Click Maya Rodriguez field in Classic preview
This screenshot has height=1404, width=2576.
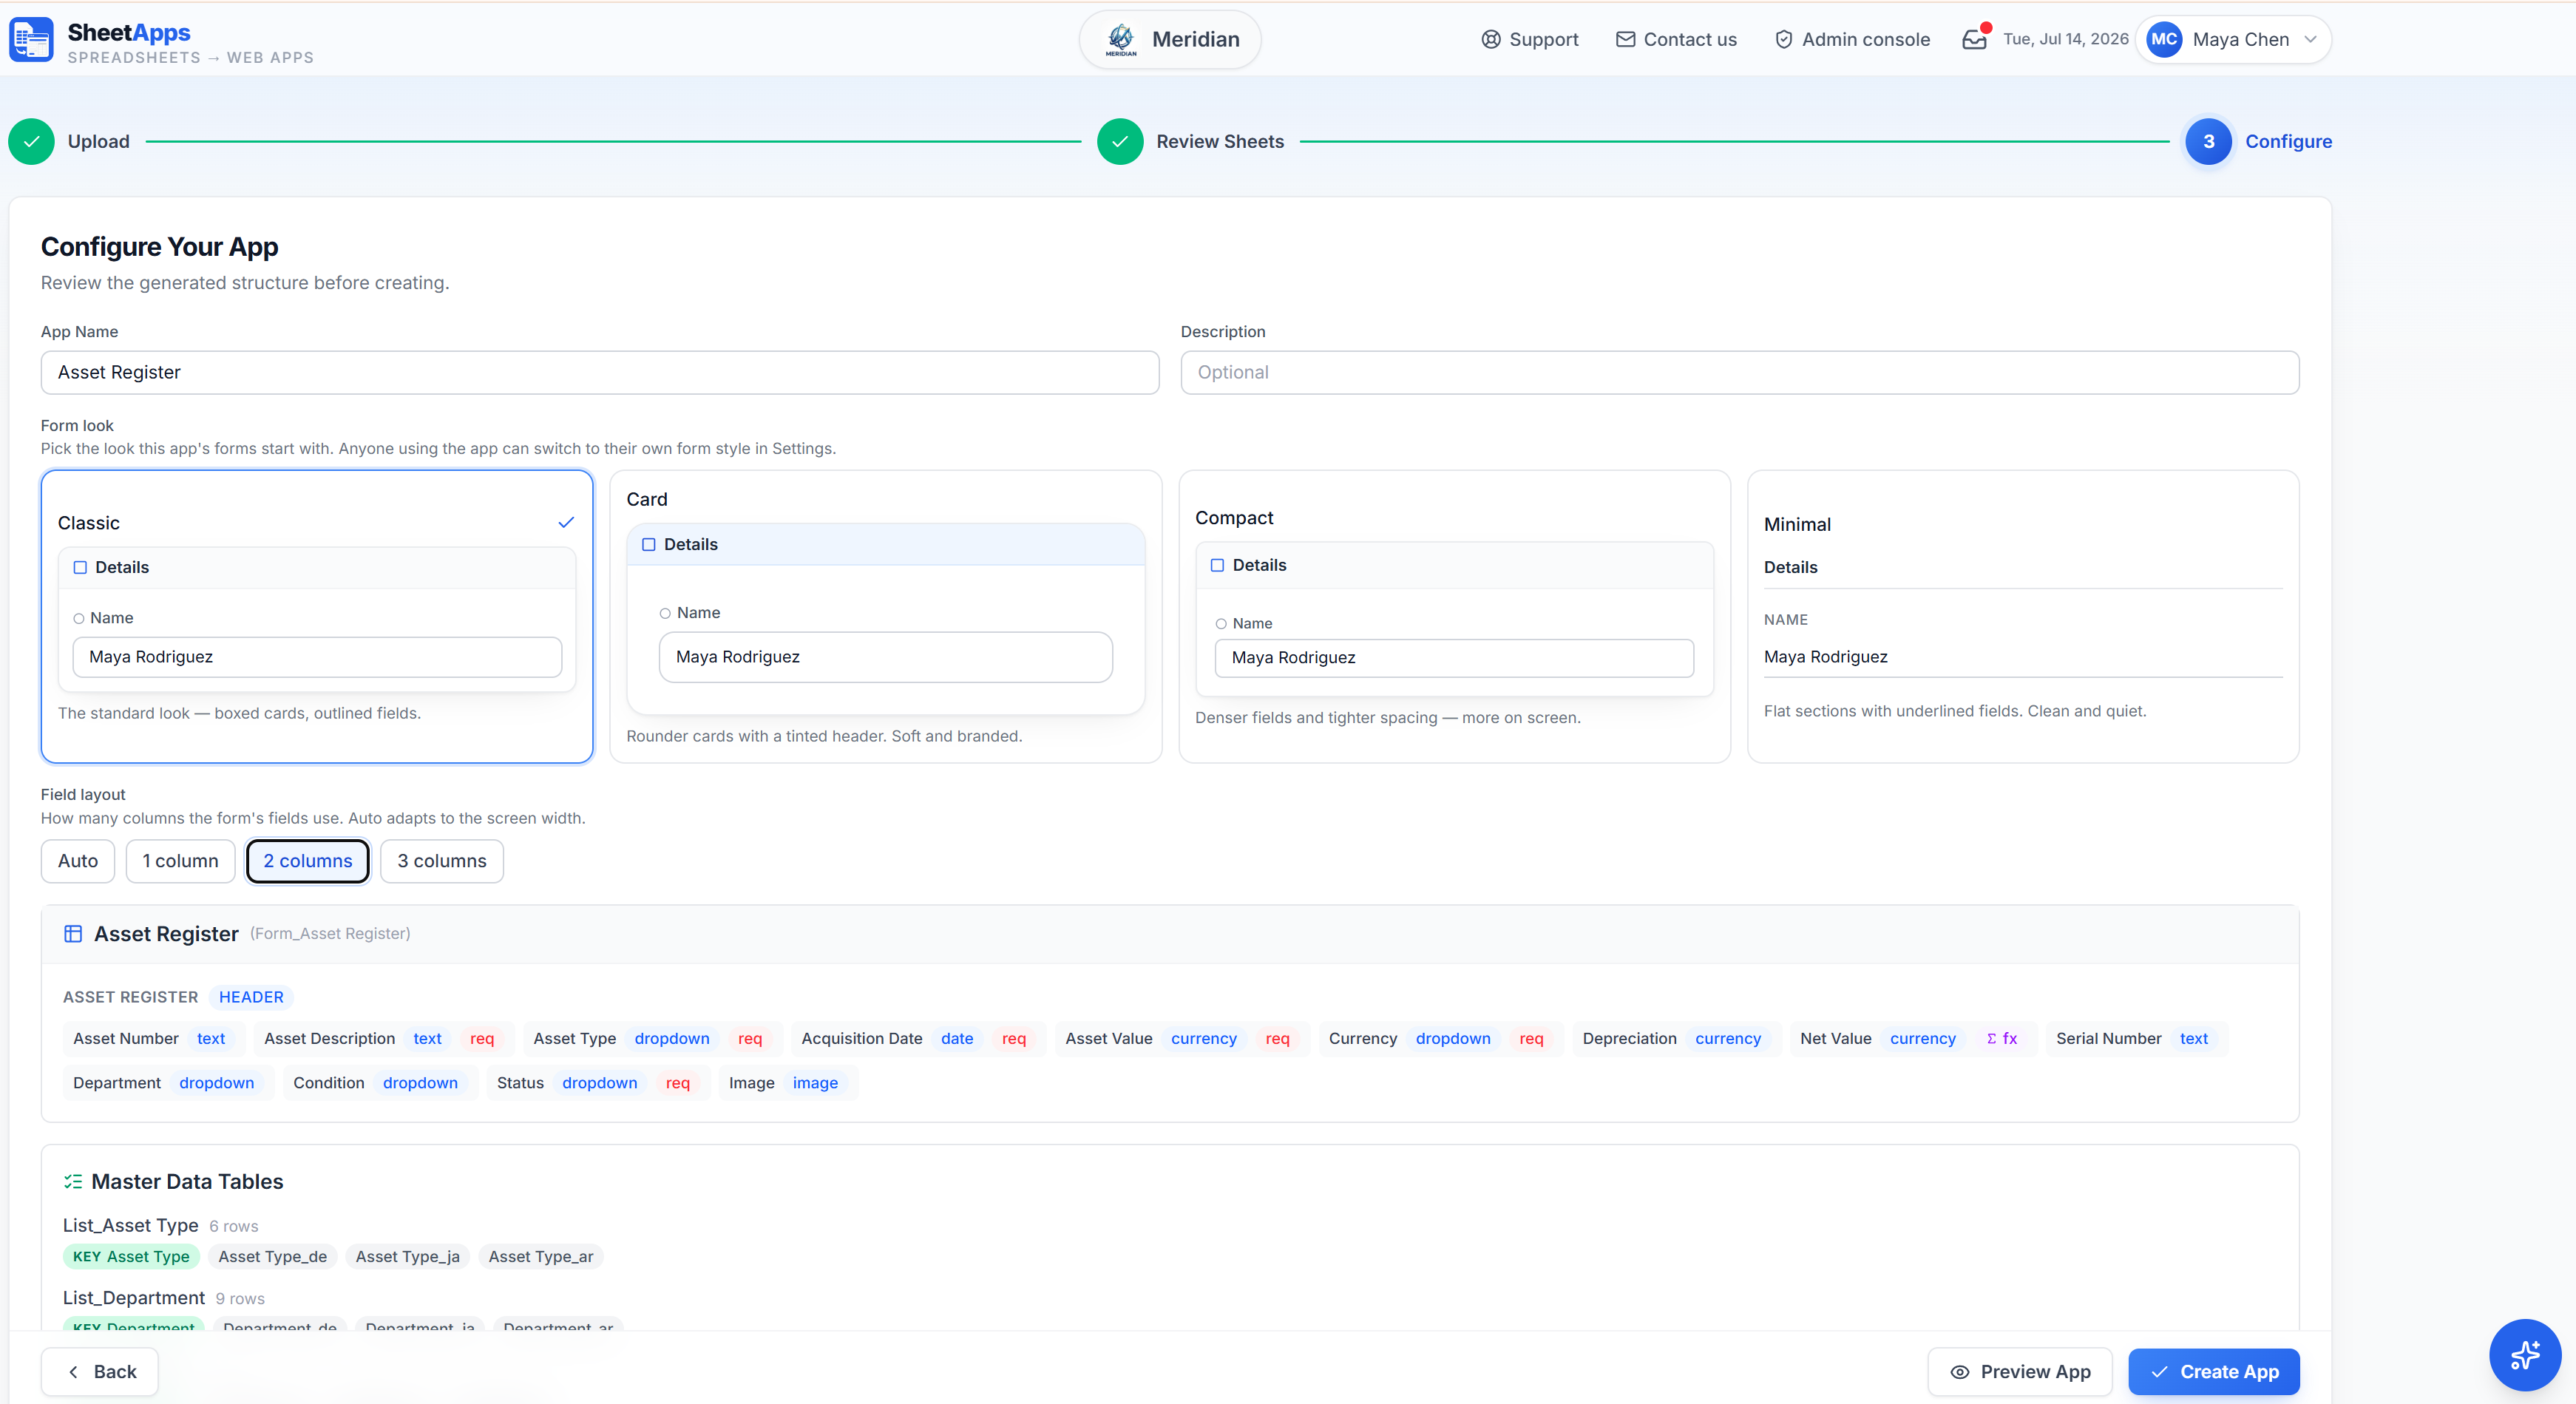[317, 656]
